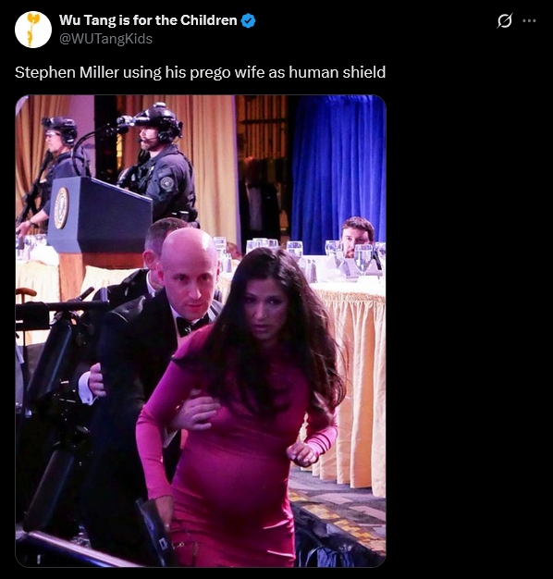Click the words Stephen Miller in the caption
The width and height of the screenshot is (553, 579).
67,72
